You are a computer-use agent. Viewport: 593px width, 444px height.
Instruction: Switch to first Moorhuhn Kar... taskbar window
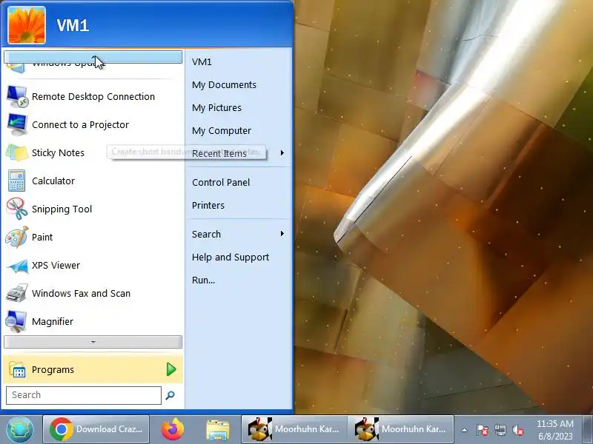(x=294, y=429)
